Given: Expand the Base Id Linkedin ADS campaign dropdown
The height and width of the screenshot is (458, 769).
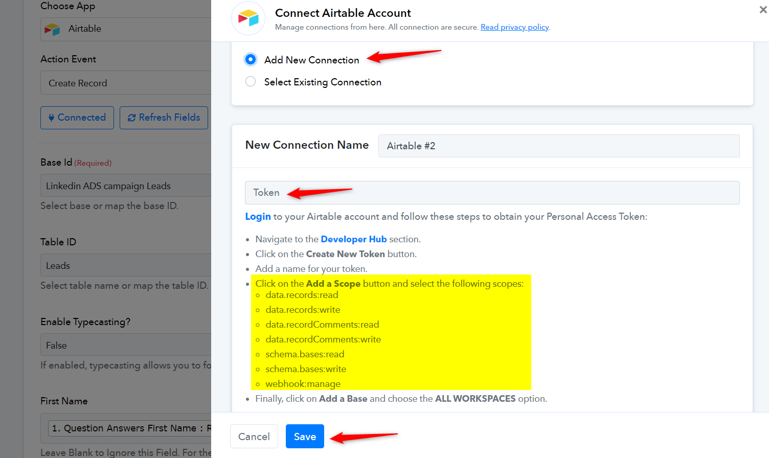Looking at the screenshot, I should tap(126, 186).
